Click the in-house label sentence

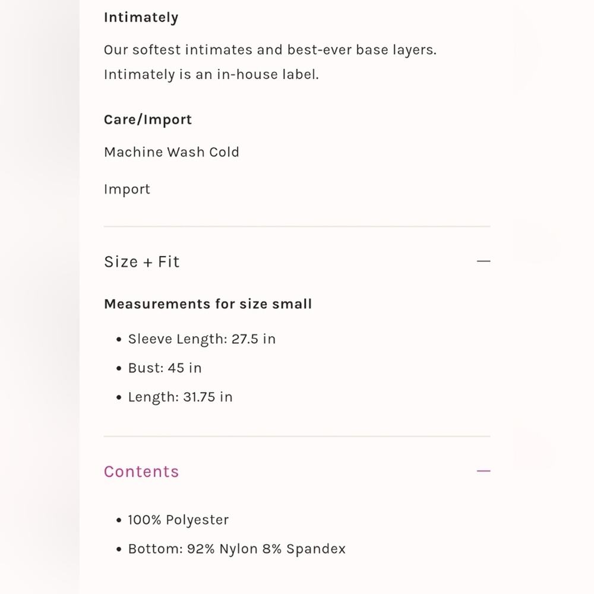tap(211, 74)
